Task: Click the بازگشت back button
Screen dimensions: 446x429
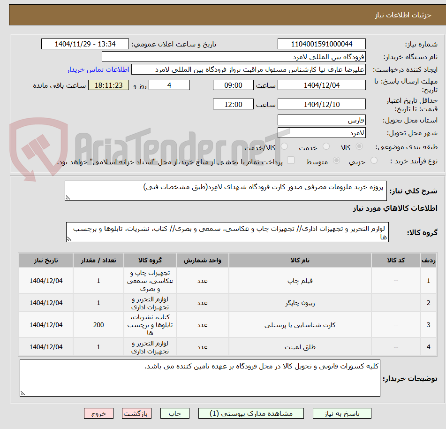Action: click(x=136, y=414)
